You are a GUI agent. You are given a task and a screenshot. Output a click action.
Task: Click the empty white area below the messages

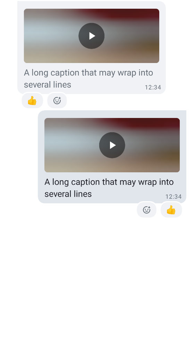coord(97,282)
